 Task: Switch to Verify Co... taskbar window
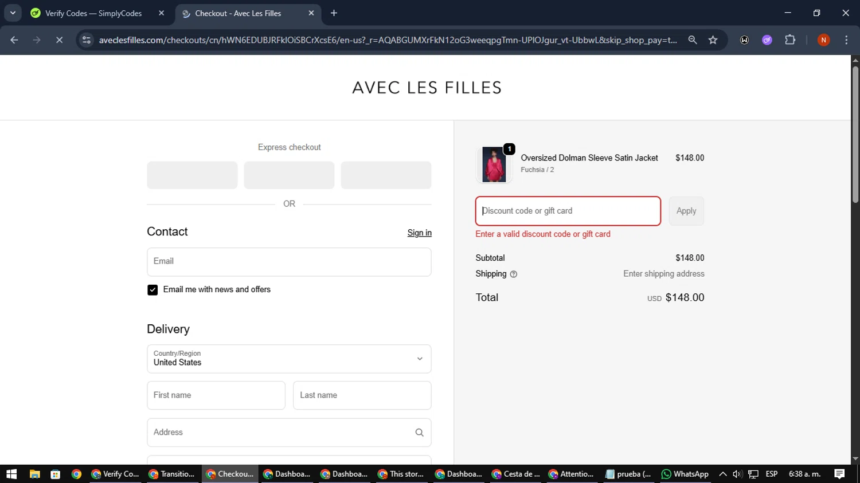coord(115,474)
